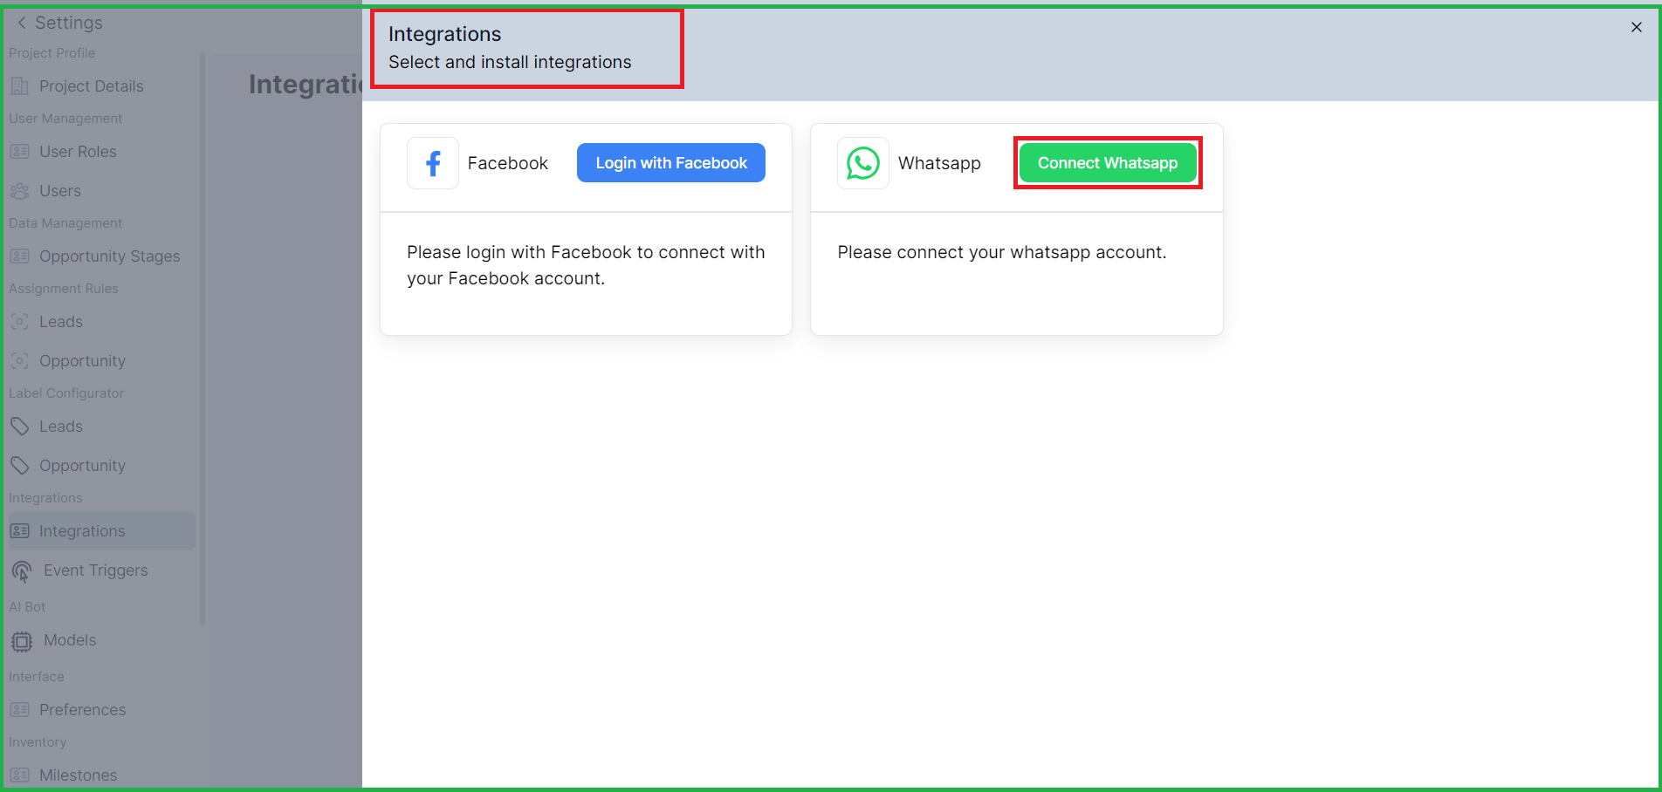
Task: Click the Connect Whatsapp button
Action: [x=1108, y=163]
